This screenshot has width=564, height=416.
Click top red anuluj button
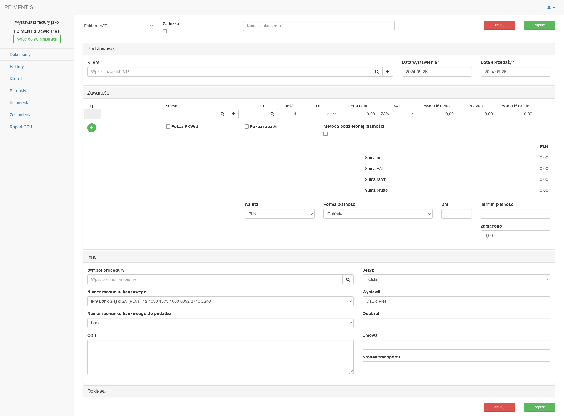click(x=499, y=25)
